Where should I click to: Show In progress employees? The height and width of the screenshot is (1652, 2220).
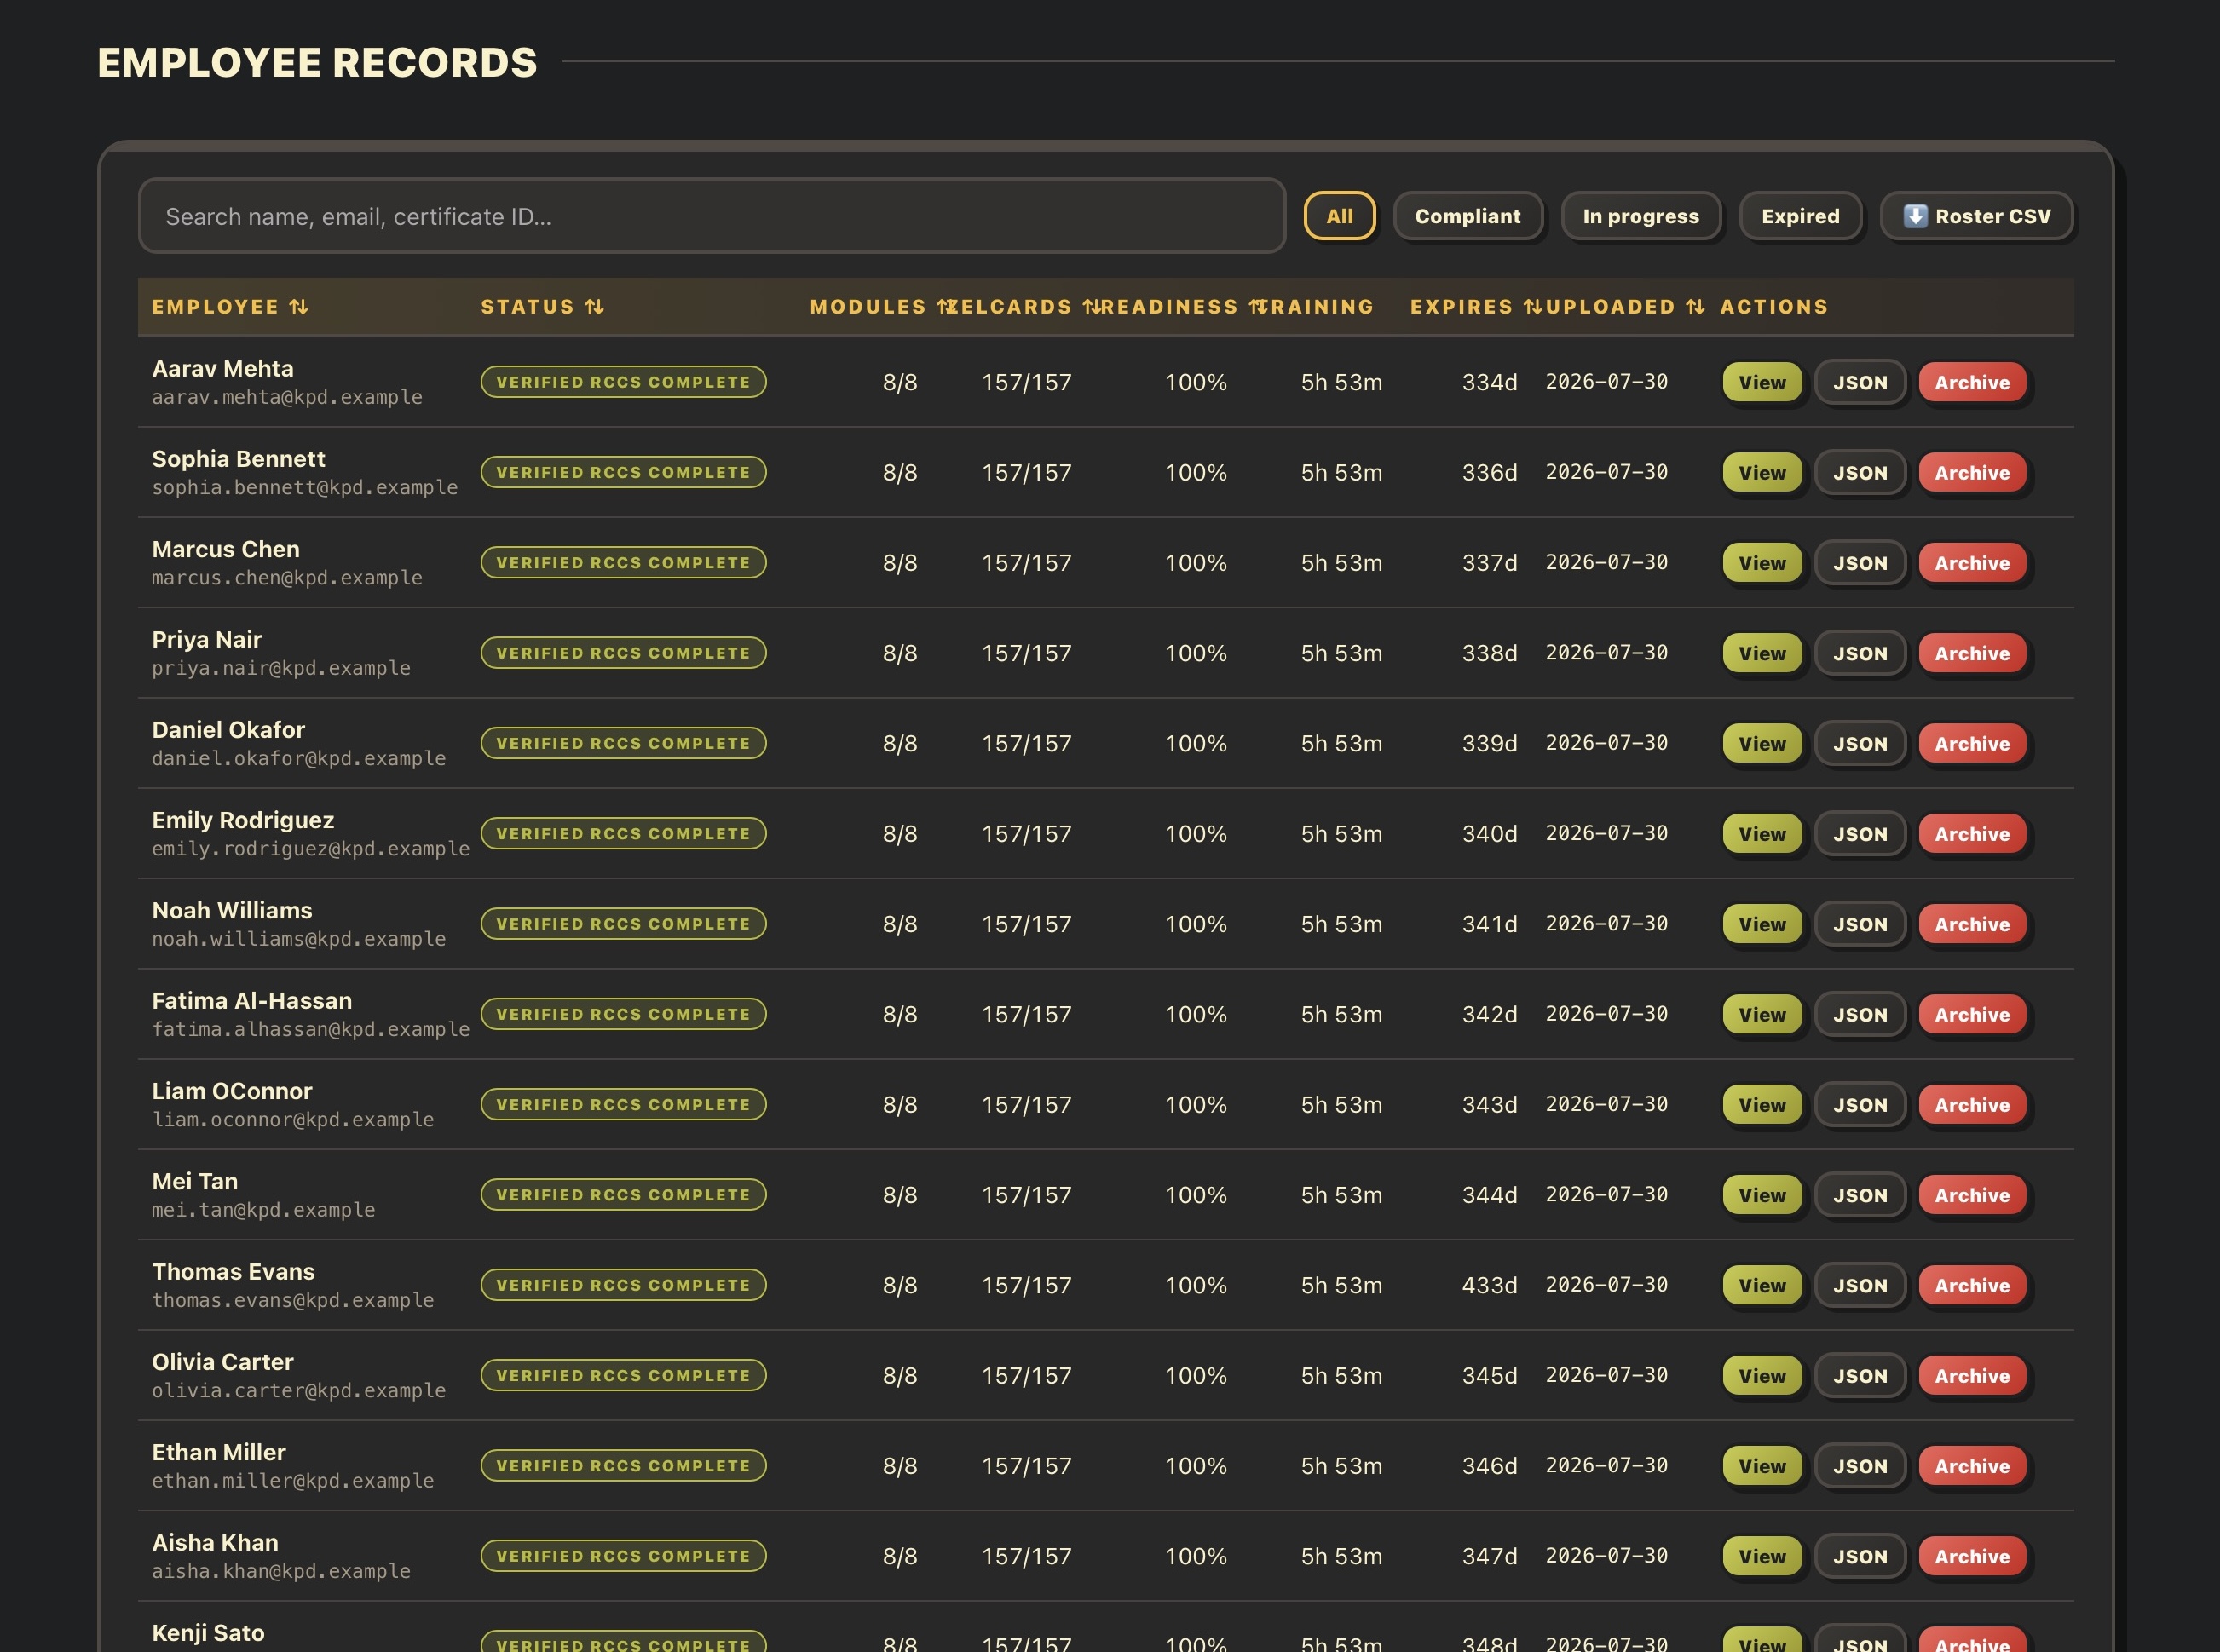pyautogui.click(x=1640, y=216)
